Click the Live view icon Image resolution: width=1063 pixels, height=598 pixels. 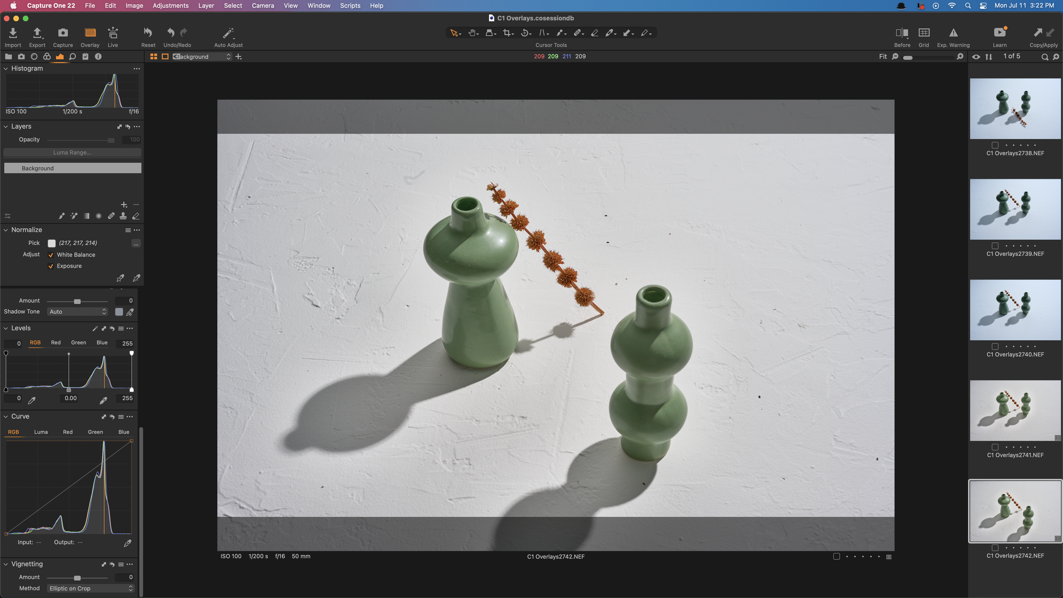point(113,33)
